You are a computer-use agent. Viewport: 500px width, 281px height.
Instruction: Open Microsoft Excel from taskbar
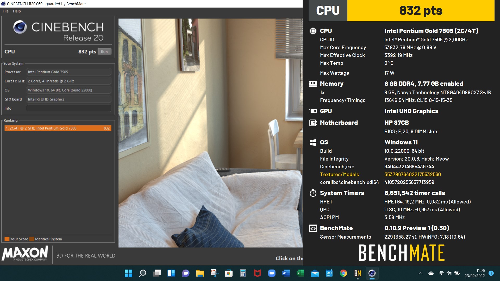300,273
